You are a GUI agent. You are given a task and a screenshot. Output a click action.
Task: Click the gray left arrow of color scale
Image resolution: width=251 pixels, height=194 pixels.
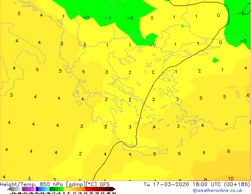click(x=9, y=189)
